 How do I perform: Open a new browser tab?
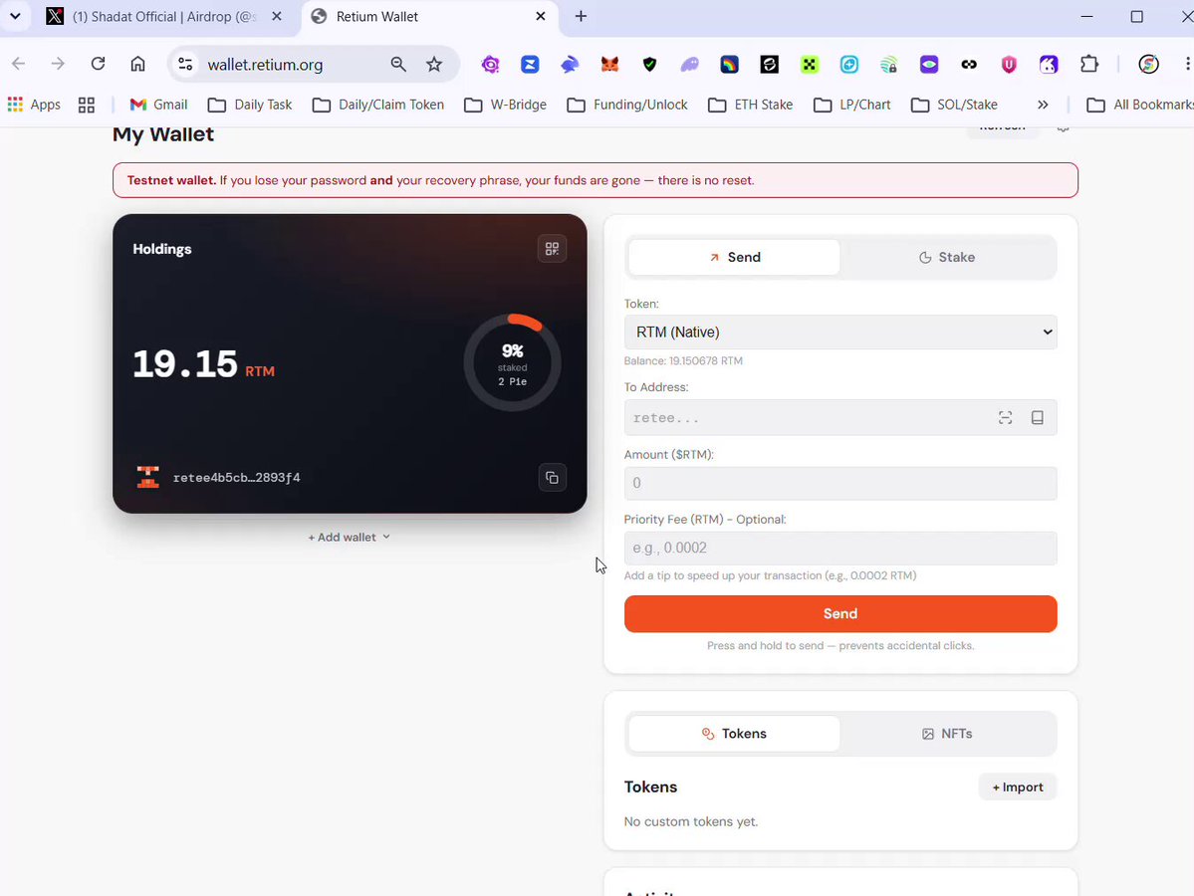pyautogui.click(x=581, y=16)
